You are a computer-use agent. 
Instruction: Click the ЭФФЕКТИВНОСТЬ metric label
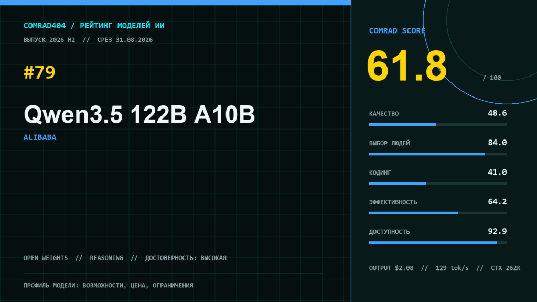point(393,202)
